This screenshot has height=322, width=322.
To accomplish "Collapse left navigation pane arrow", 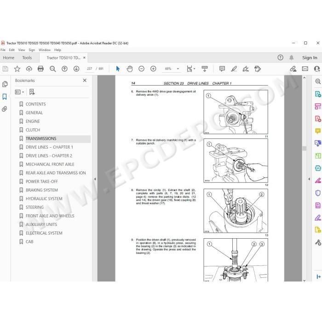I will 95,179.
